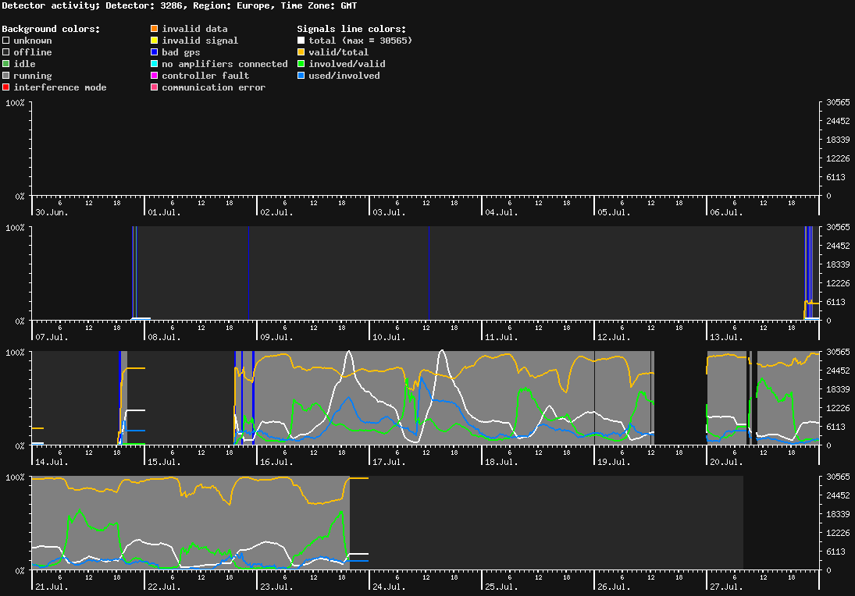Click the 16.Jul. date marker
855x596 pixels.
click(276, 462)
